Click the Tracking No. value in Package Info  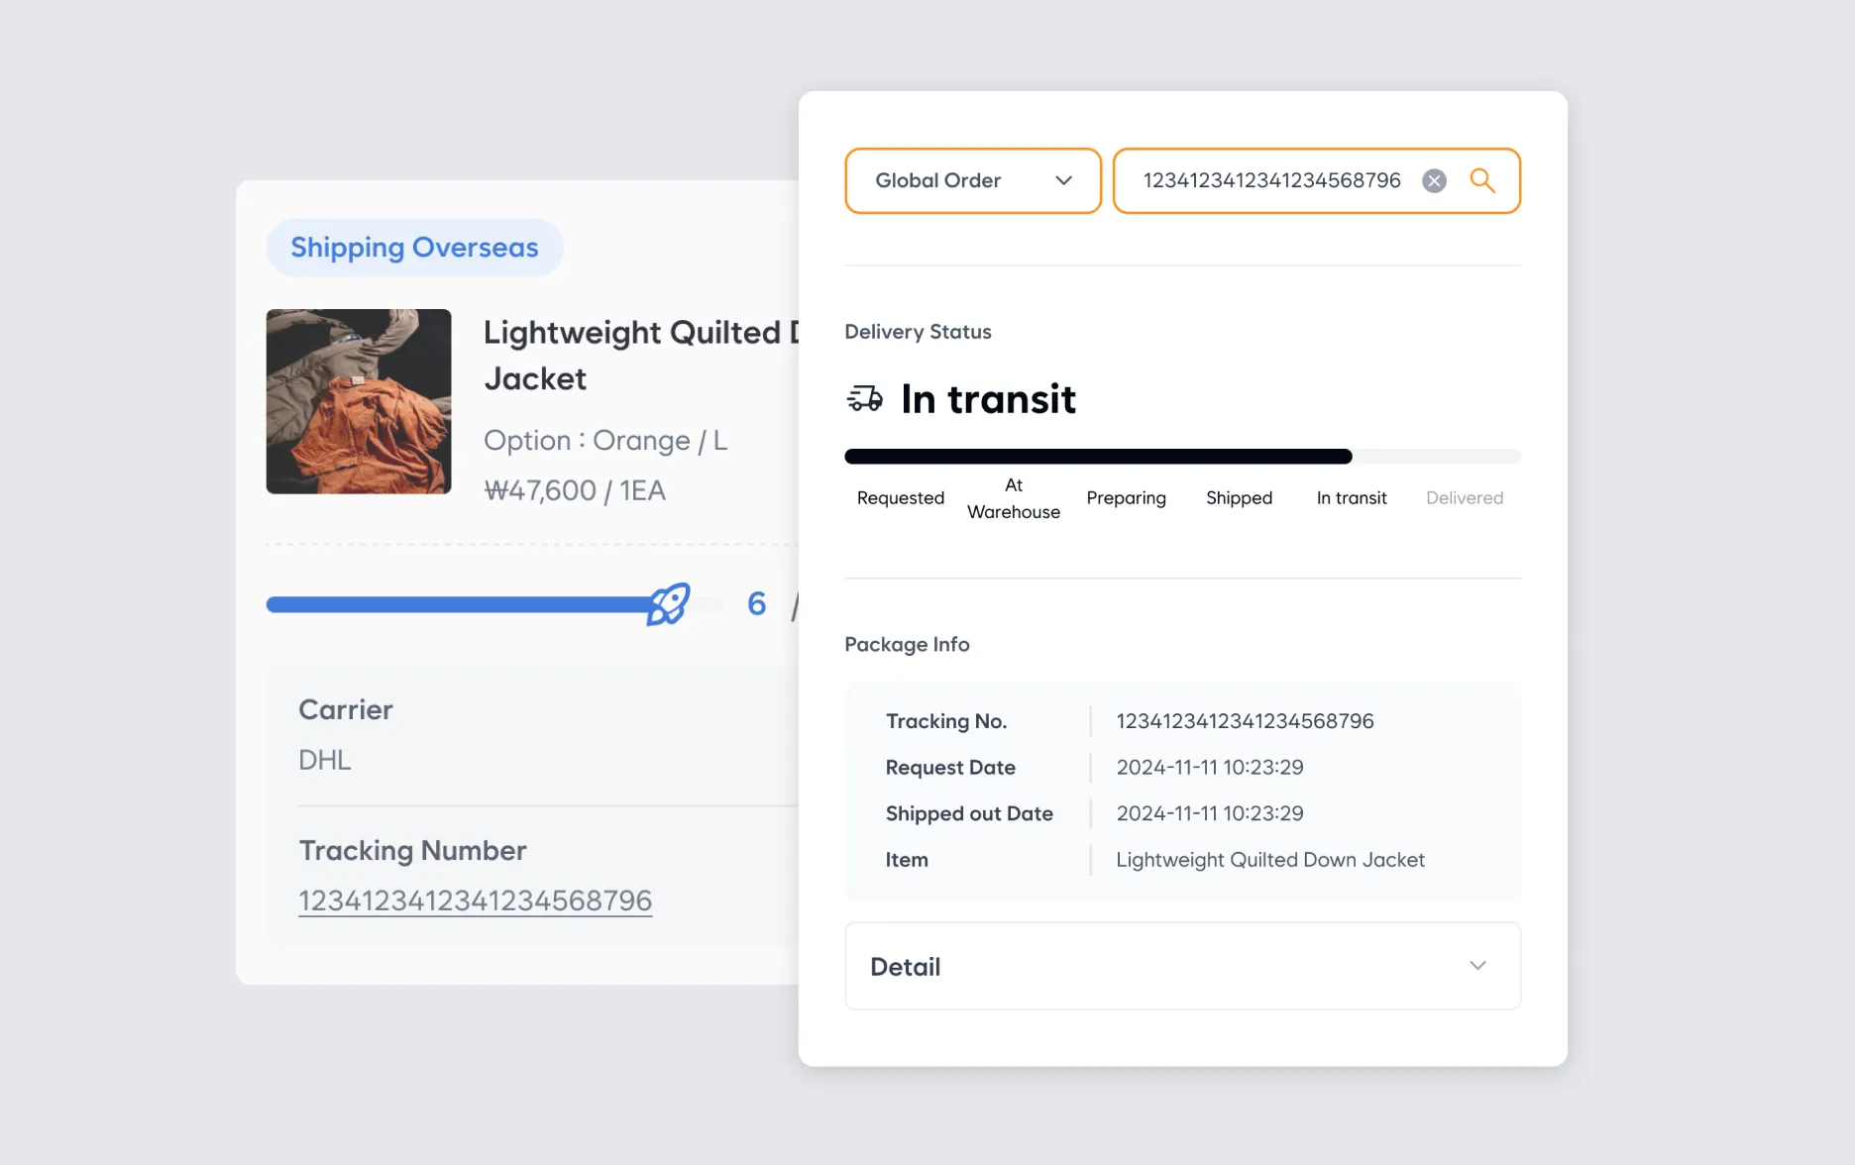(x=1245, y=721)
